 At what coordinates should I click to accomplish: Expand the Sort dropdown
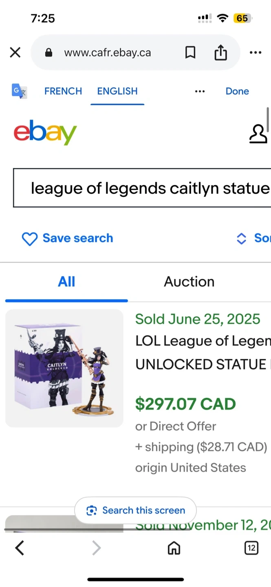(253, 238)
